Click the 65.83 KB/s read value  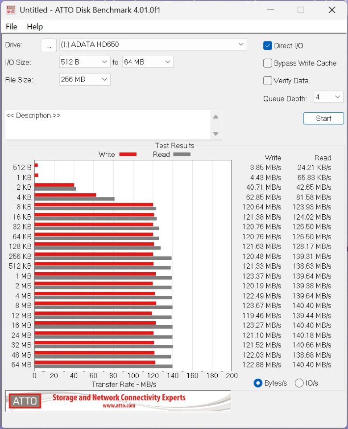click(314, 178)
